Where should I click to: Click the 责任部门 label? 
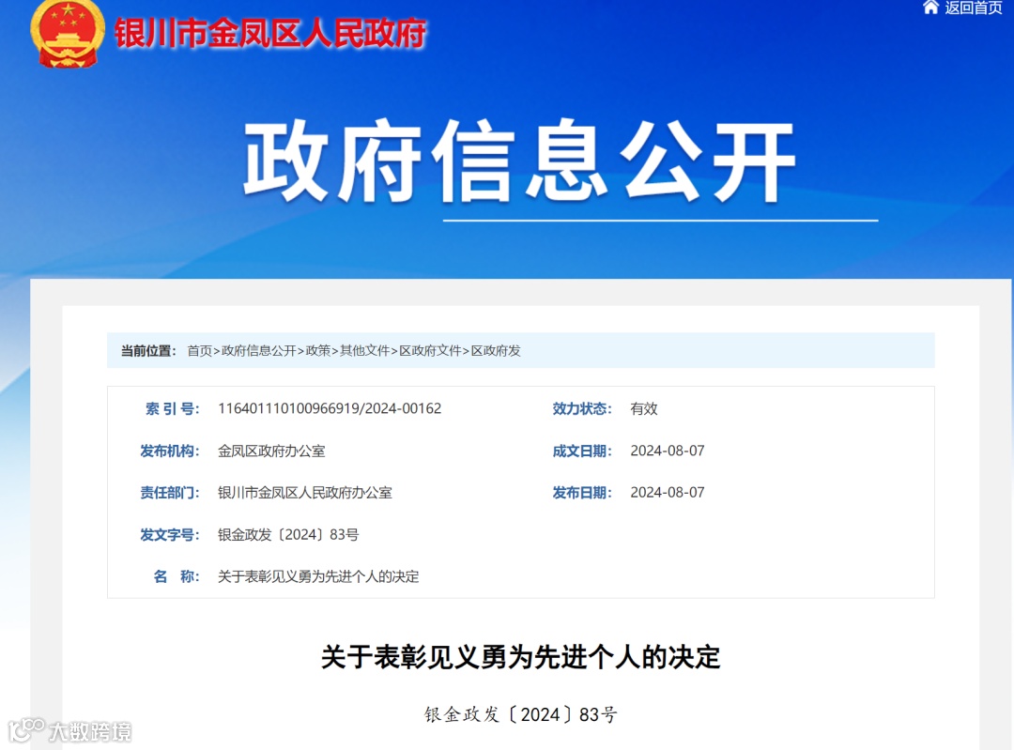169,493
